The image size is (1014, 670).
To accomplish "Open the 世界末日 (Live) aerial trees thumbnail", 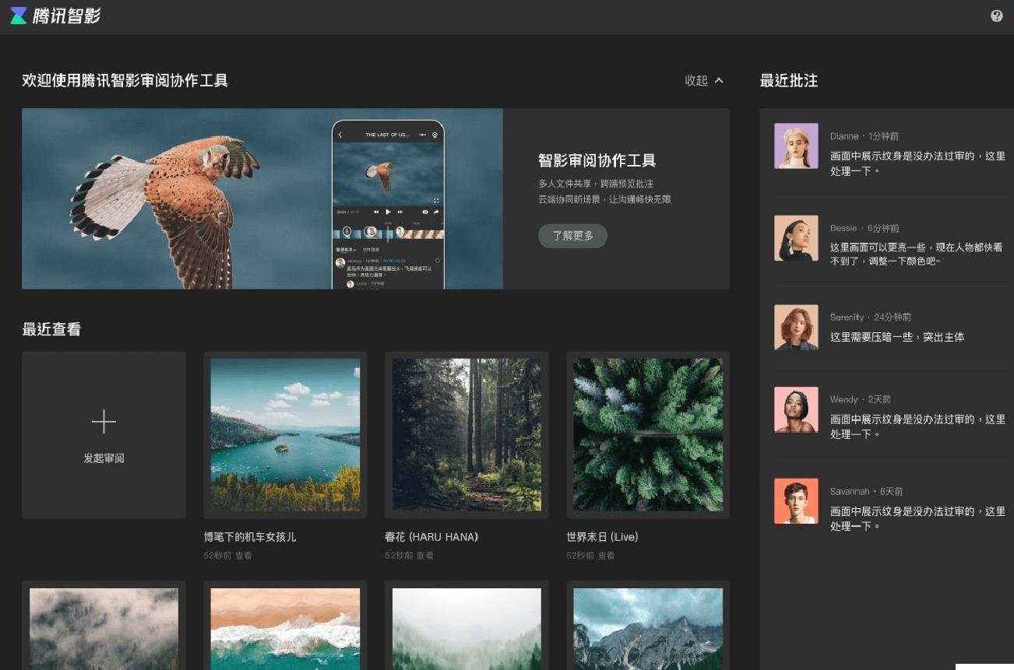I will pos(648,434).
